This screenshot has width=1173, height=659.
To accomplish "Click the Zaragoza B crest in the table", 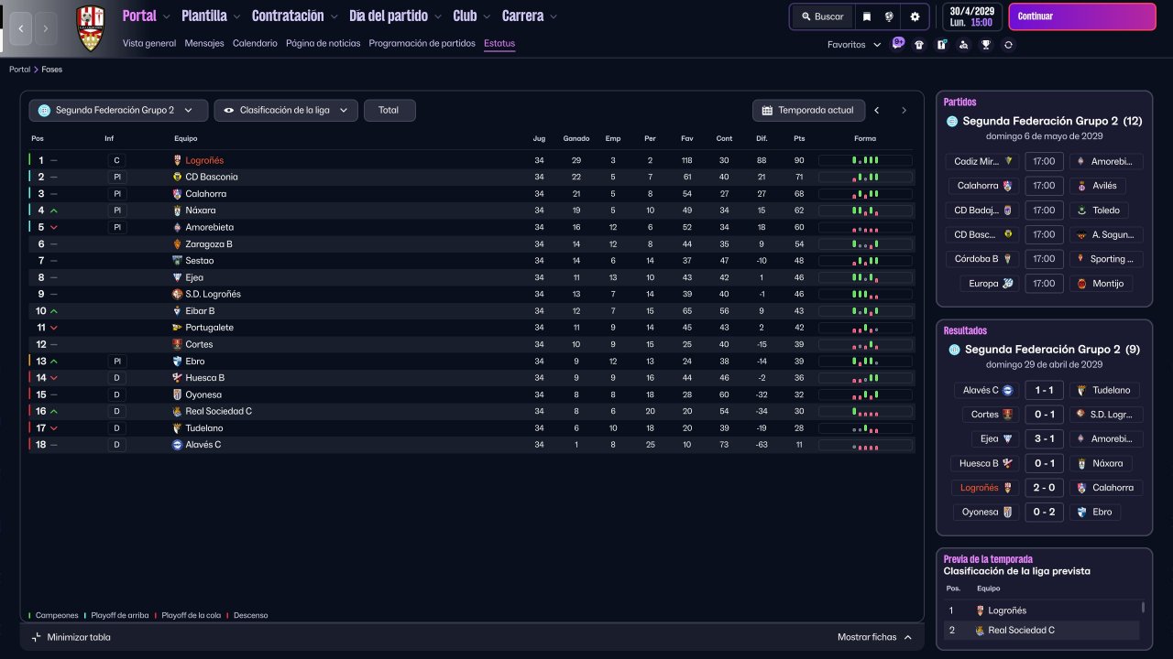I will coord(178,244).
